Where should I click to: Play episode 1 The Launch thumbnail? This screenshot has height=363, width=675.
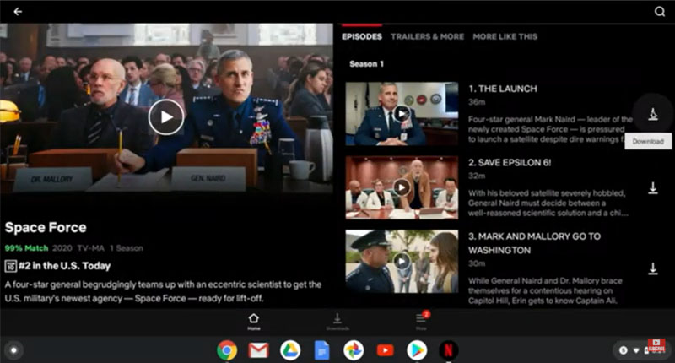click(402, 114)
